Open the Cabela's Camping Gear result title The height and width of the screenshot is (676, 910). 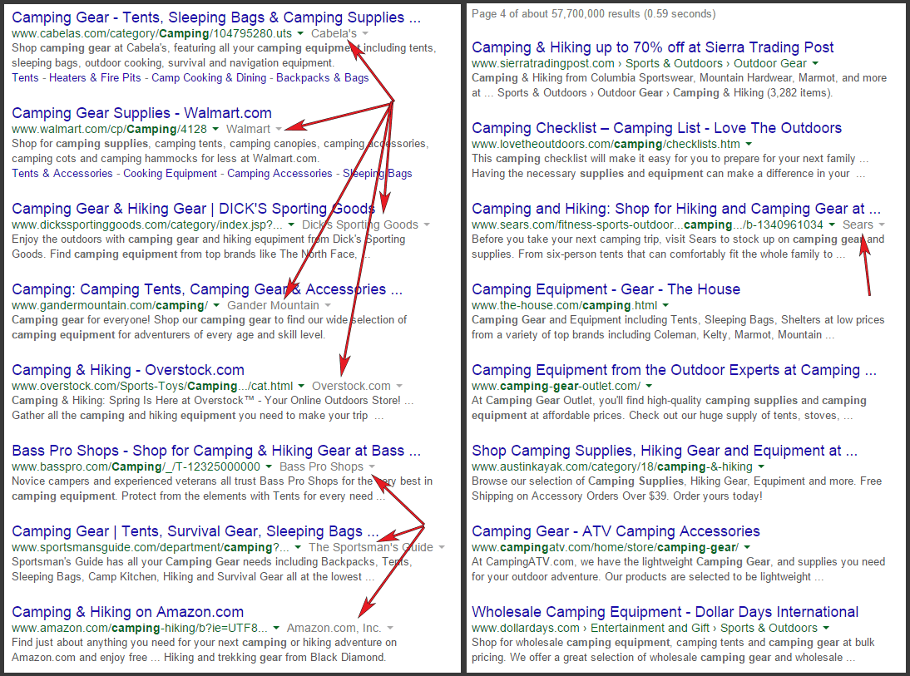(x=216, y=17)
